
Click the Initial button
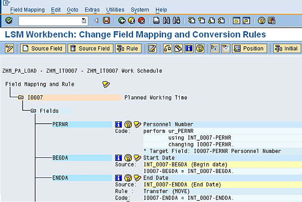click(286, 49)
